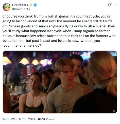Screen dimensions: 120x124
Task: Click the Grok slashed-circle icon
Action: tap(110, 5)
